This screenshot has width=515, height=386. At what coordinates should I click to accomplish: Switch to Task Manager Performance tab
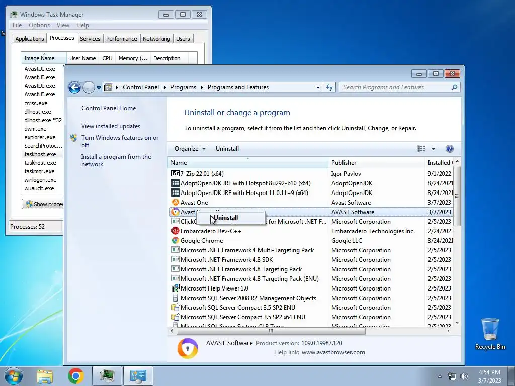click(x=122, y=39)
